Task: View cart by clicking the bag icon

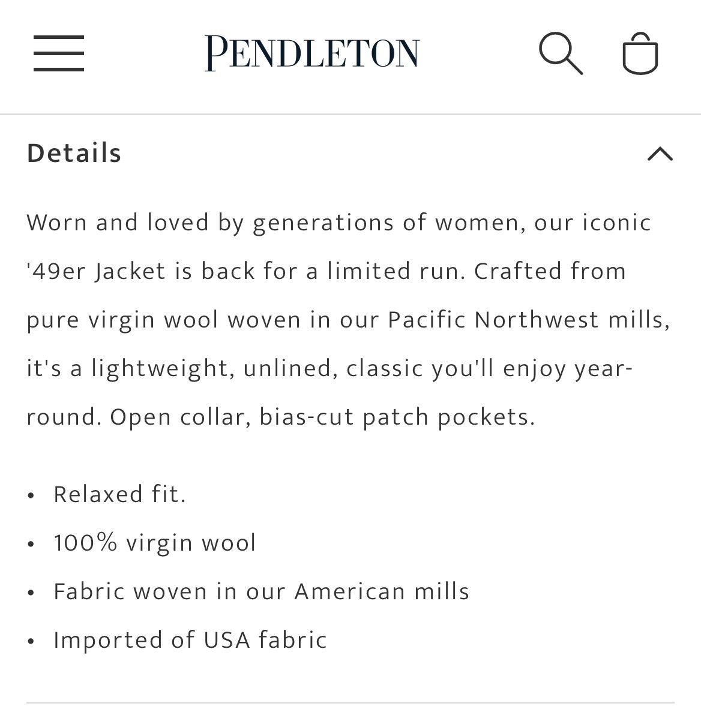Action: (640, 52)
